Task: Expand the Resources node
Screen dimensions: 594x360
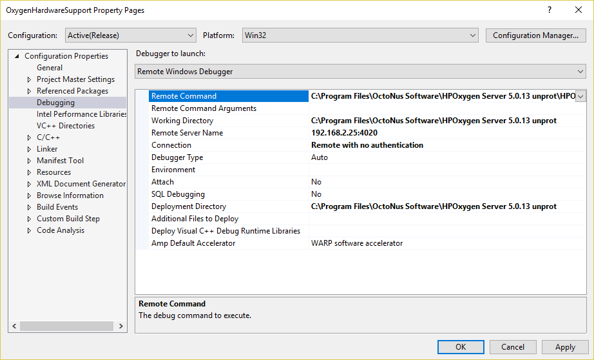Action: (x=29, y=173)
